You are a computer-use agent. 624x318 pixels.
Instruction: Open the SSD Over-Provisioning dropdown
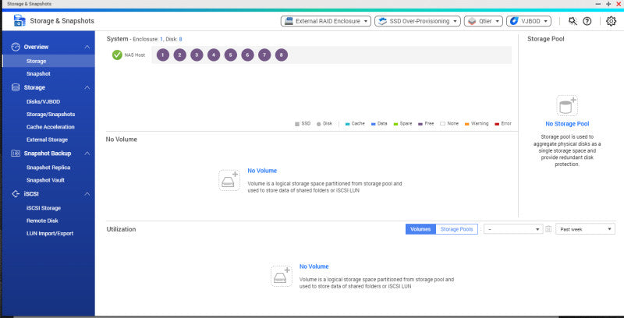[x=417, y=21]
